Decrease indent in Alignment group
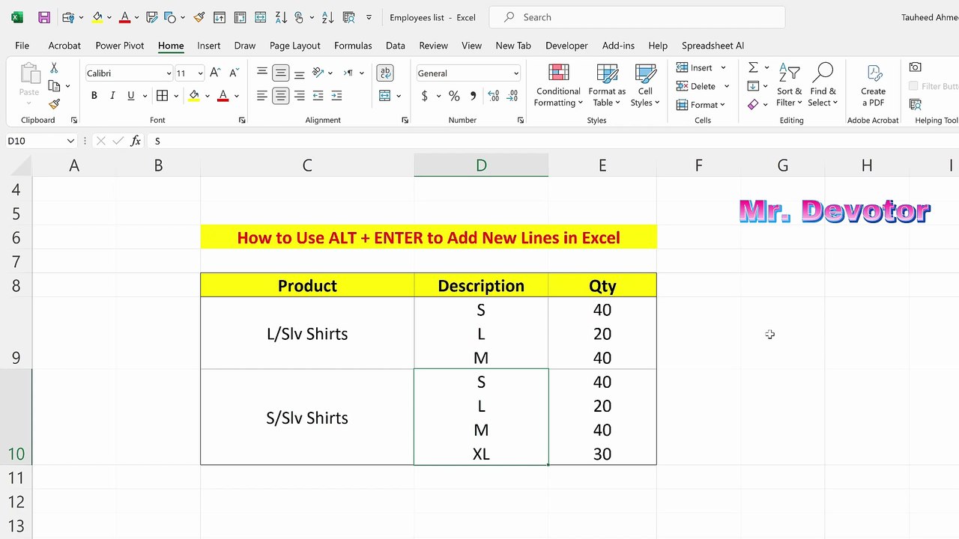Image resolution: width=959 pixels, height=539 pixels. pyautogui.click(x=318, y=95)
